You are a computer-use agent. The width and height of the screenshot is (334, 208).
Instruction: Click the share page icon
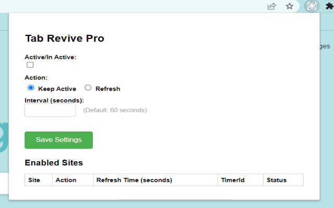[271, 6]
